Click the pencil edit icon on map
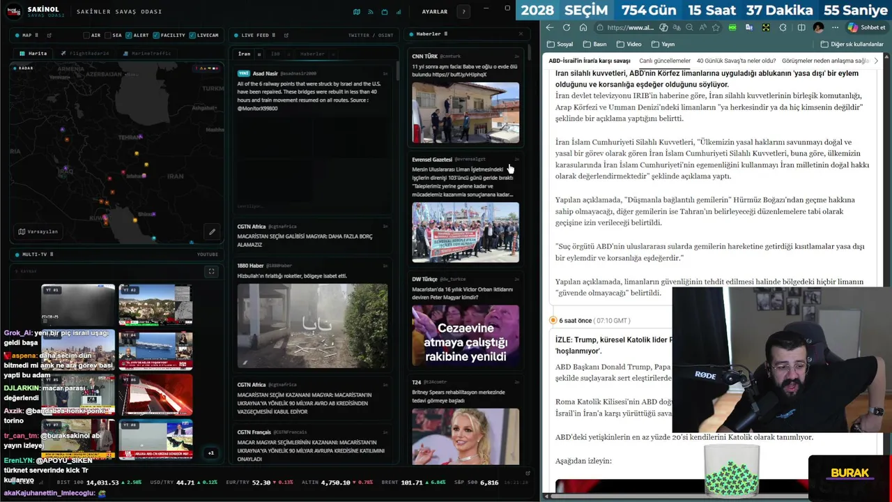892x502 pixels. coord(212,231)
